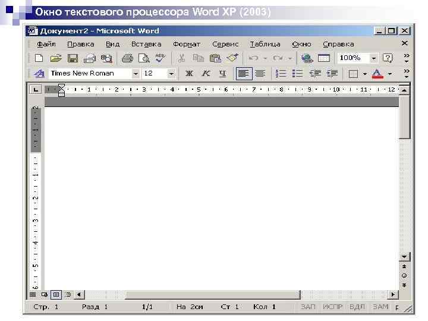Toggle bold Ж formatting
The width and height of the screenshot is (428, 321).
189,74
